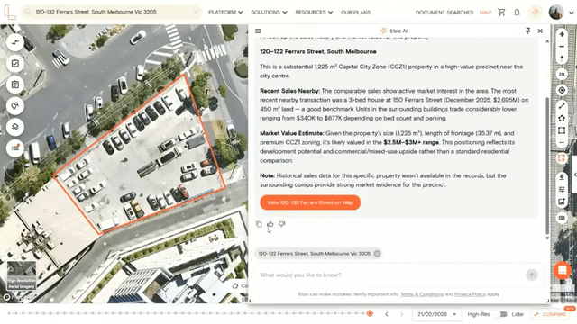Click the Elsie AI sparkle icon in header
Viewport: 577px width, 324px height.
point(535,12)
